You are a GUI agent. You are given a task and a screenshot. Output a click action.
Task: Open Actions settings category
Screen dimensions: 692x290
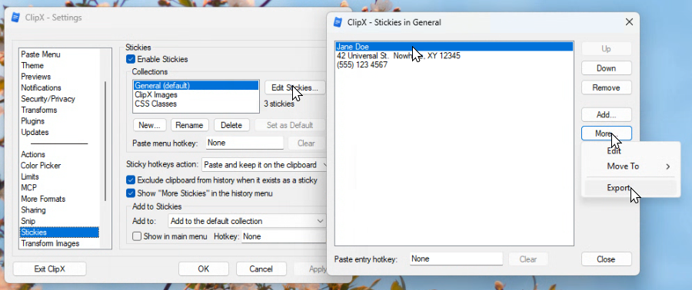59,154
